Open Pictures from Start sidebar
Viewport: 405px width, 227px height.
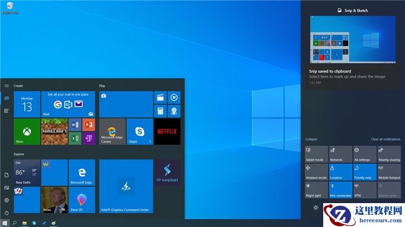7,188
